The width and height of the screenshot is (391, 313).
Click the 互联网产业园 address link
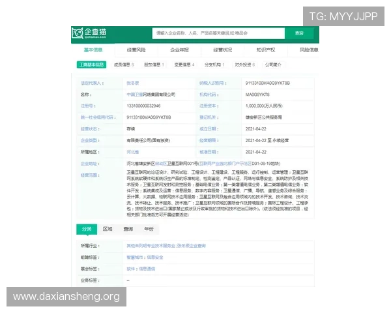[212, 164]
